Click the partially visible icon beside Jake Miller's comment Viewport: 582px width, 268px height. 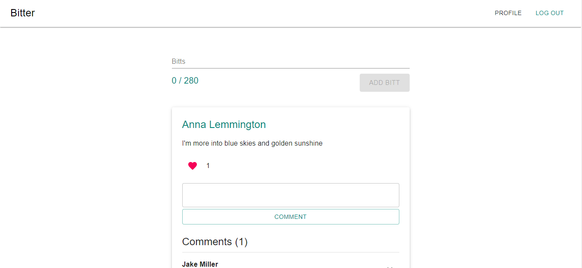(x=390, y=267)
